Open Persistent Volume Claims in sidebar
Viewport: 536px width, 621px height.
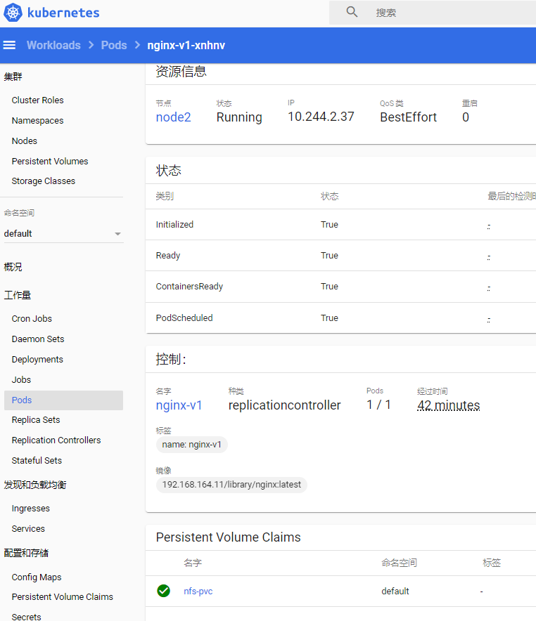point(62,597)
